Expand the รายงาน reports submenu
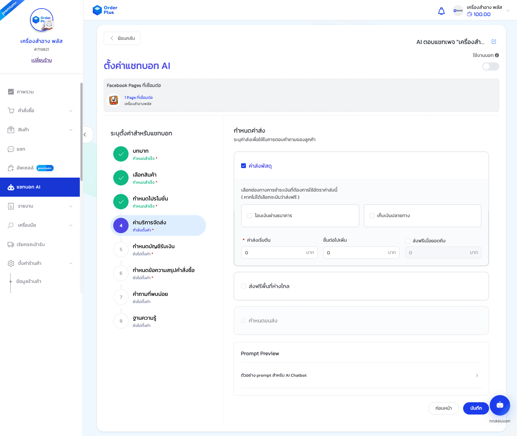 (71, 206)
